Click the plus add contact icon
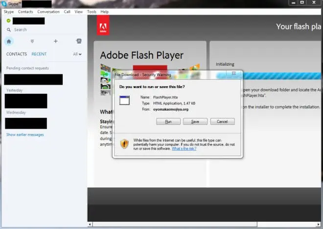 [x=56, y=41]
